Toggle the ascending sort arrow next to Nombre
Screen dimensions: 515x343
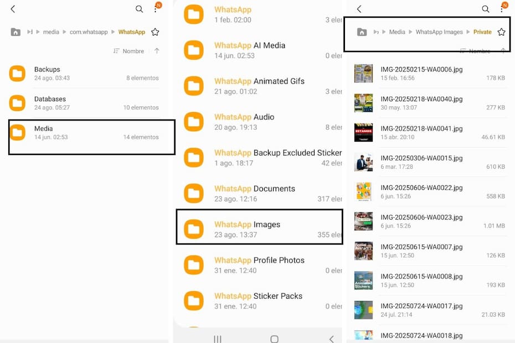click(157, 51)
